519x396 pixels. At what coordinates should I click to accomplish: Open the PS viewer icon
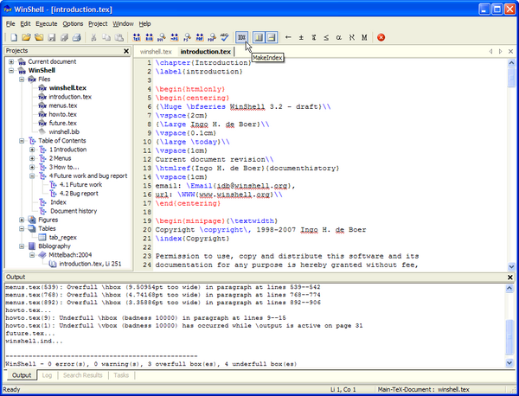(187, 37)
